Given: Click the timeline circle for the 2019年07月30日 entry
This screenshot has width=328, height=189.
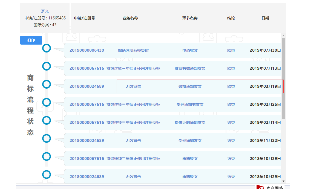Looking at the screenshot, I should (47, 48).
